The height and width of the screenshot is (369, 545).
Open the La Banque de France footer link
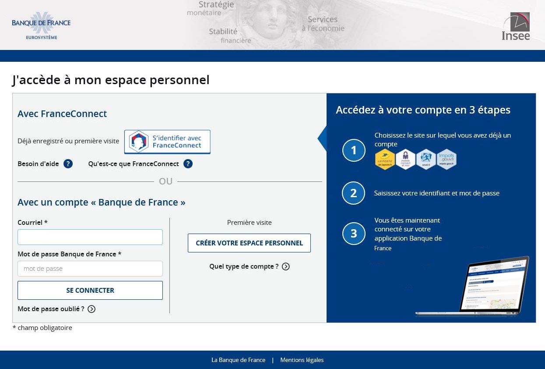point(238,360)
